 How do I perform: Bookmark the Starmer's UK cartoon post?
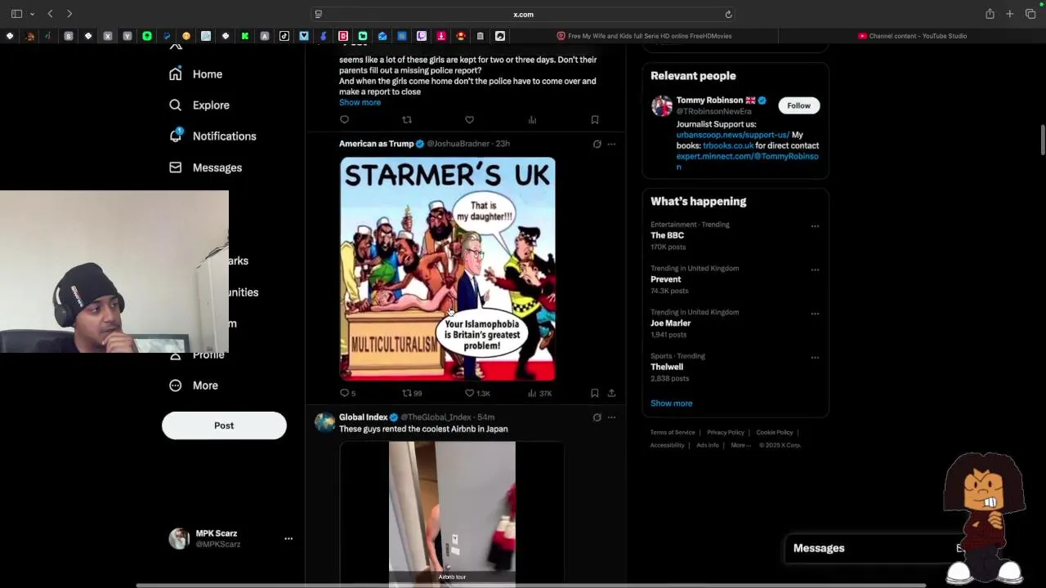[x=595, y=394]
